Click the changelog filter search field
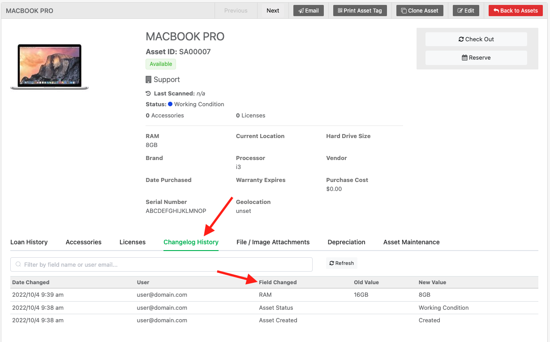Viewport: 550px width, 342px height. (x=161, y=264)
